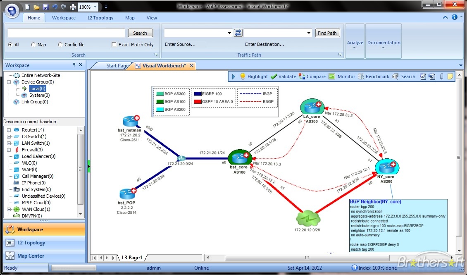Switch to the L2 Topology ribbon tab
Screen dimensions: 467x275
point(100,18)
